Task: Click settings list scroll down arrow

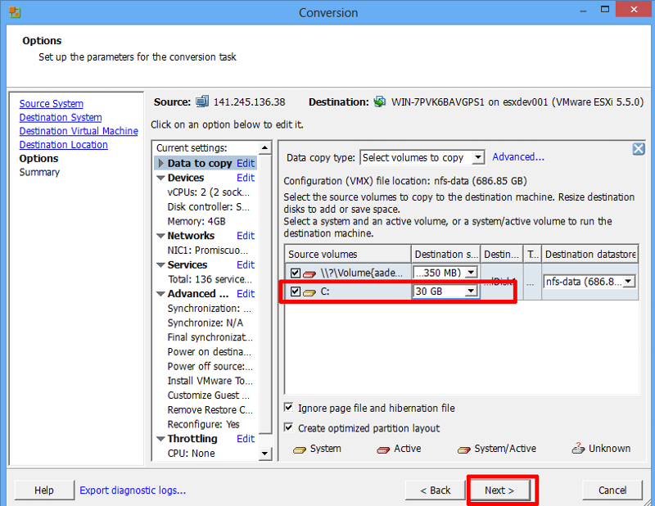Action: (x=264, y=454)
